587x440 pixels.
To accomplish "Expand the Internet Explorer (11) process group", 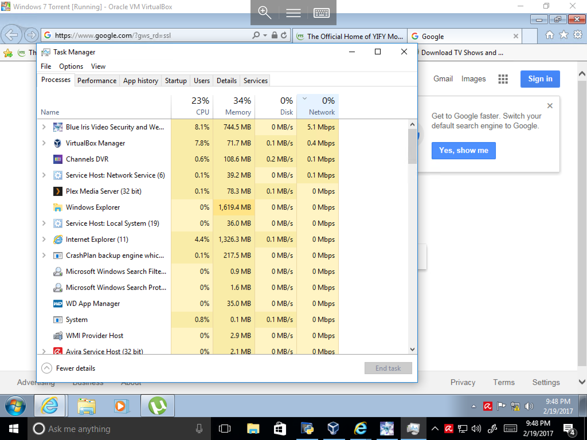I will pos(44,239).
